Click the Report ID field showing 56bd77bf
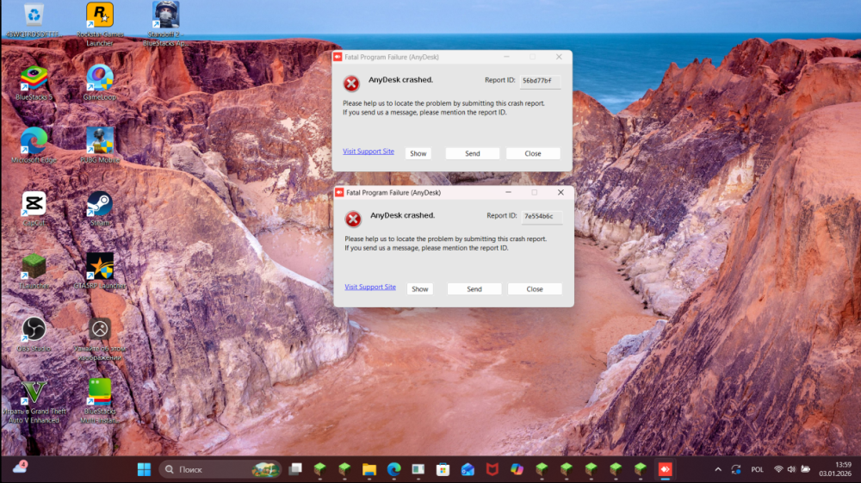Image resolution: width=861 pixels, height=483 pixels. [540, 81]
